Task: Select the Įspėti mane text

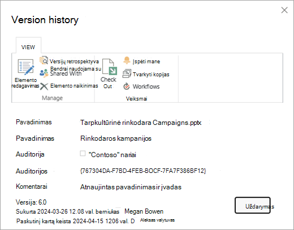Action: point(146,62)
